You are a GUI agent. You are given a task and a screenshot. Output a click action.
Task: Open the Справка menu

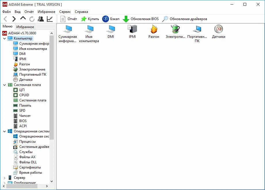pyautogui.click(x=81, y=12)
